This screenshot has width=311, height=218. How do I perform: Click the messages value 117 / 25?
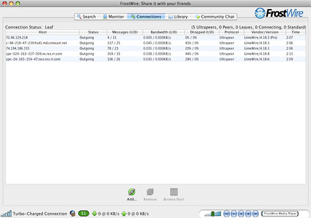point(114,43)
